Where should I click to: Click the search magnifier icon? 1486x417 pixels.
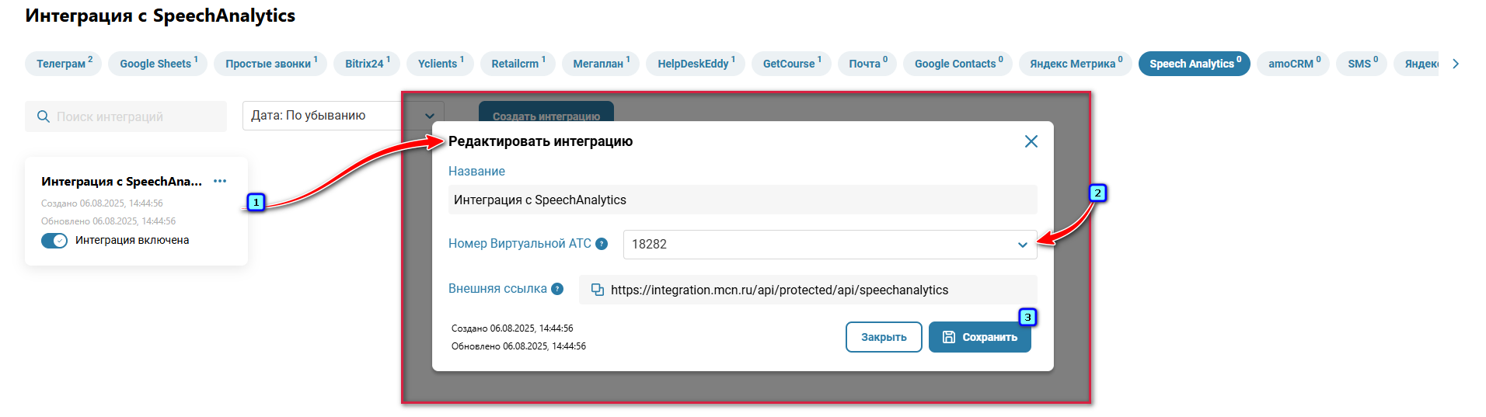pos(44,116)
